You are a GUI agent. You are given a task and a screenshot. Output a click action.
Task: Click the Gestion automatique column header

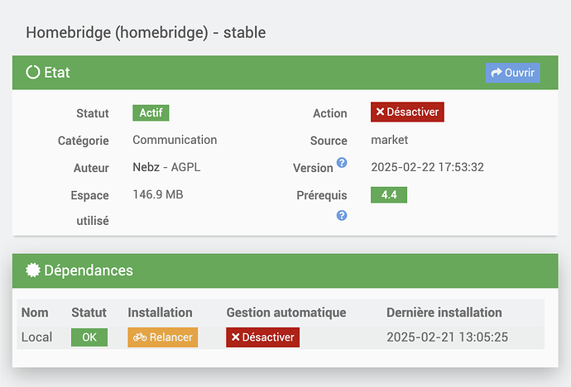tap(285, 313)
